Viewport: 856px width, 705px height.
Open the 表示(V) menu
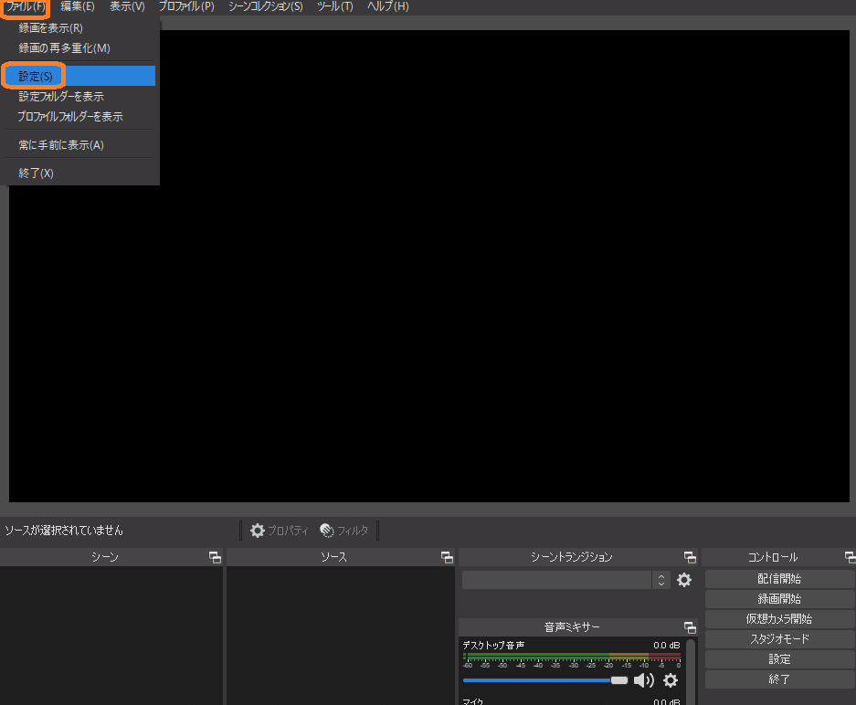pos(127,6)
